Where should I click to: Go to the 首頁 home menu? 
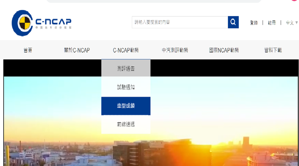pyautogui.click(x=28, y=50)
